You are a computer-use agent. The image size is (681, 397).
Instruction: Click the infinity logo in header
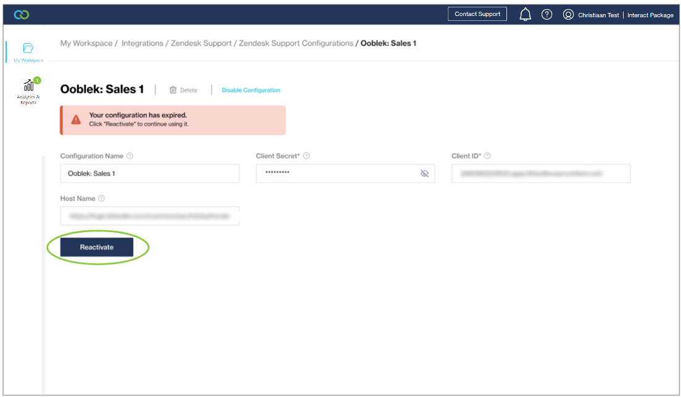click(21, 14)
